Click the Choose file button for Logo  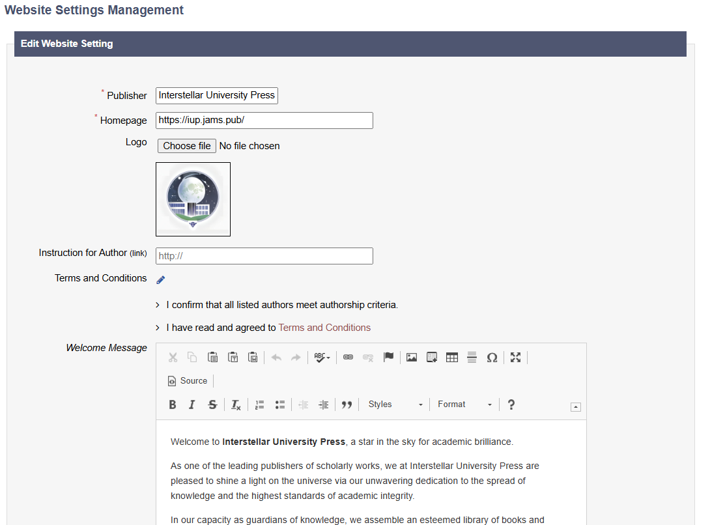click(186, 146)
